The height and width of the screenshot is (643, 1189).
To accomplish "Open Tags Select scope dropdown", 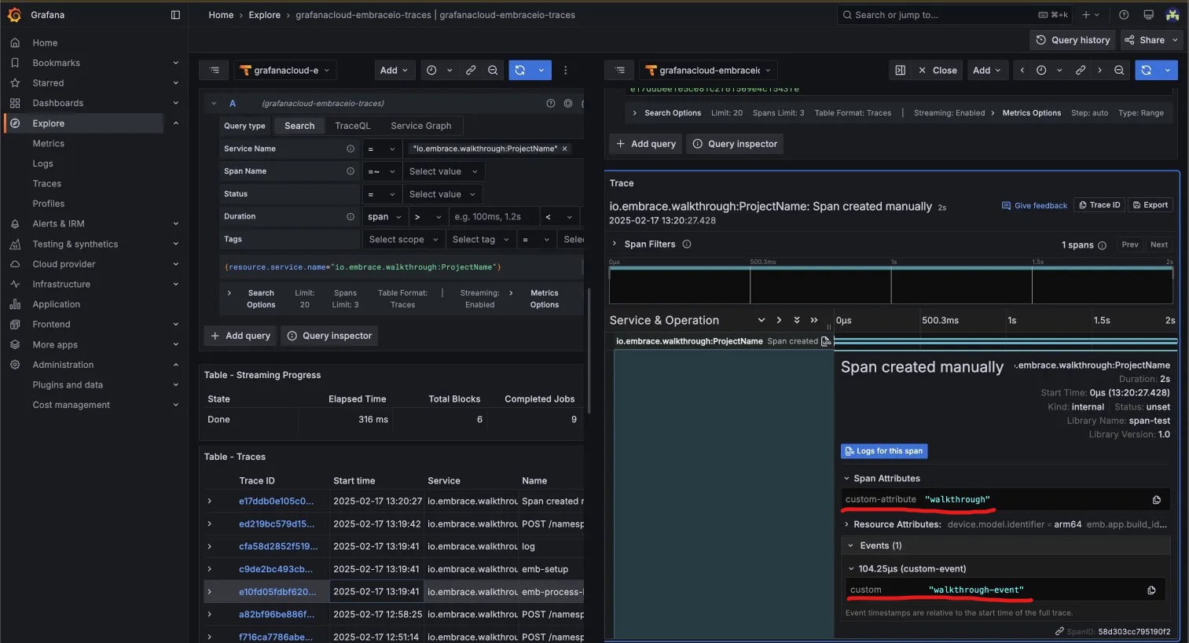I will click(403, 240).
